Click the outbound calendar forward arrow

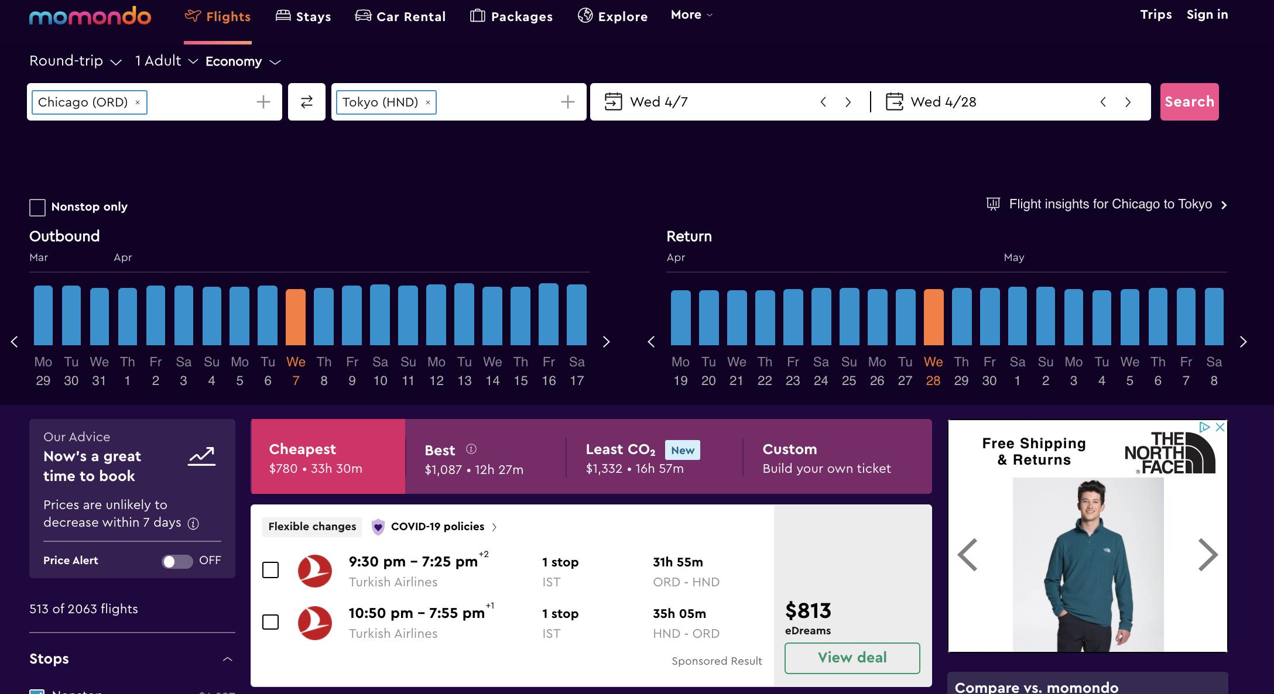pyautogui.click(x=606, y=339)
